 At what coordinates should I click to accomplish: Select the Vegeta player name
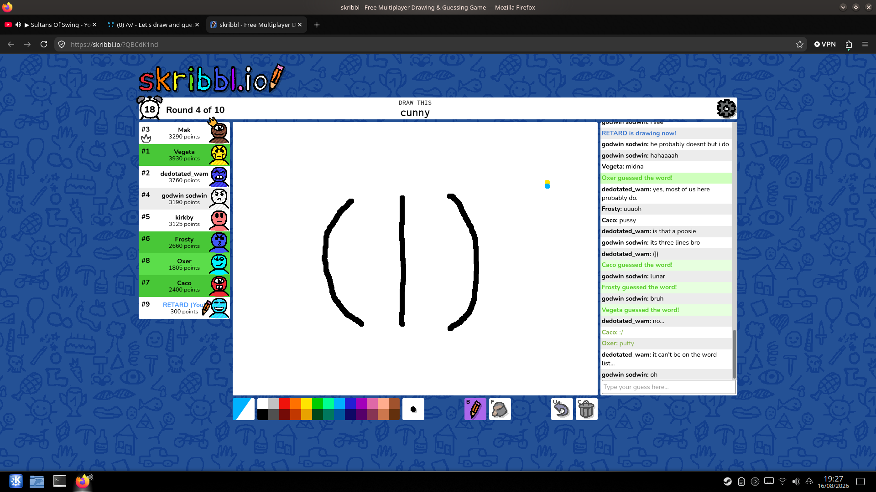click(184, 152)
